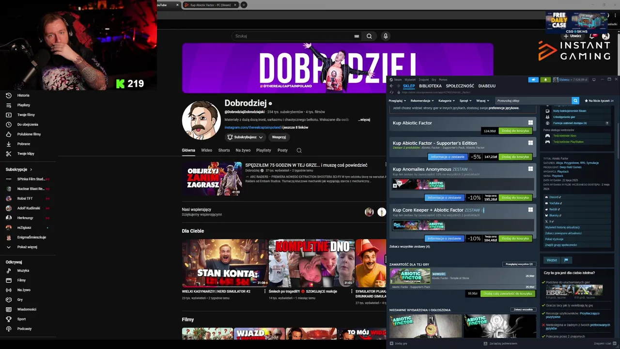Open Temple of Stone DLC thumbnail
Image resolution: width=620 pixels, height=349 pixels.
410,276
